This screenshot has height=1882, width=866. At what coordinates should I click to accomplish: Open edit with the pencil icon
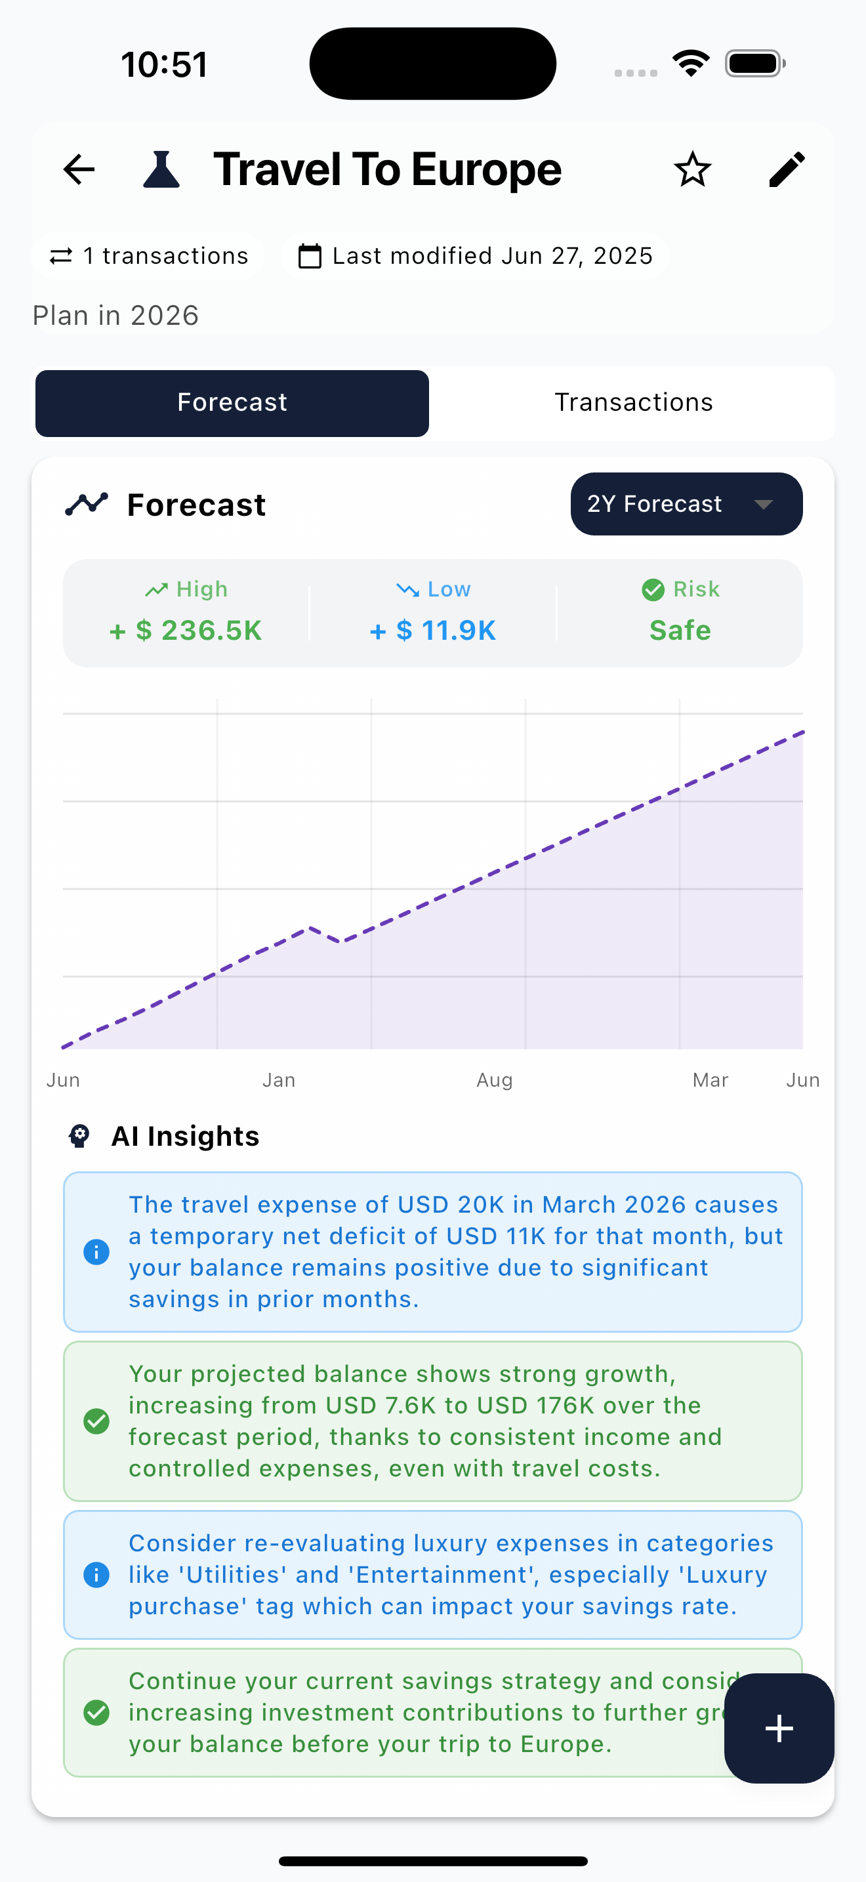coord(787,169)
